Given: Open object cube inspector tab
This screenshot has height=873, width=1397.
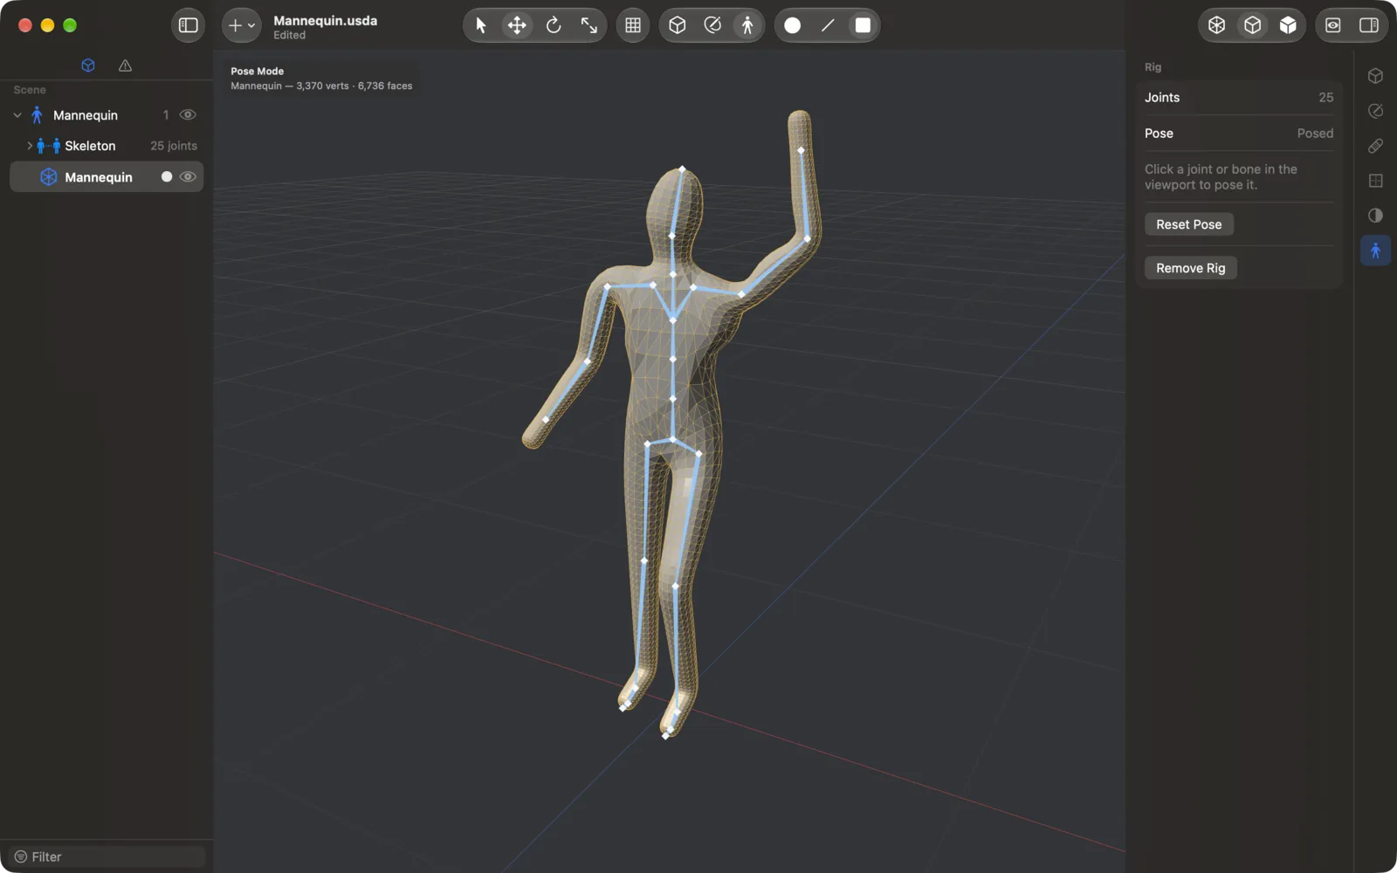Looking at the screenshot, I should click(x=1375, y=76).
